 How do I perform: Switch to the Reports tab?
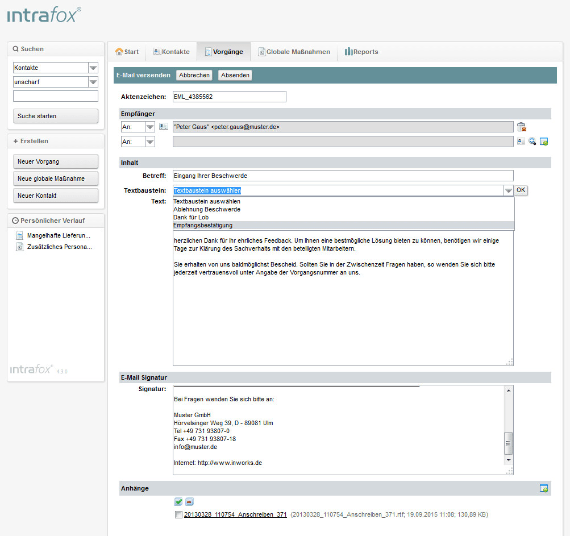point(361,52)
